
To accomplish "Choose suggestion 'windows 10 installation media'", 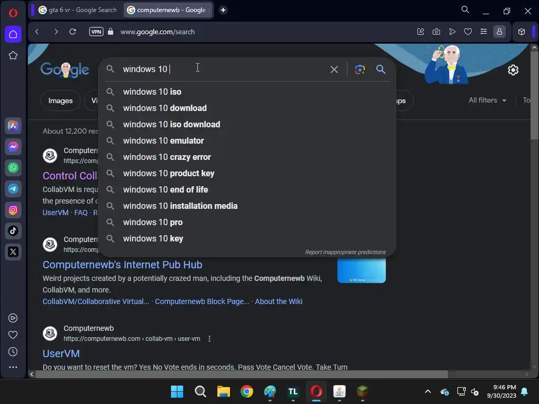I will click(247, 206).
